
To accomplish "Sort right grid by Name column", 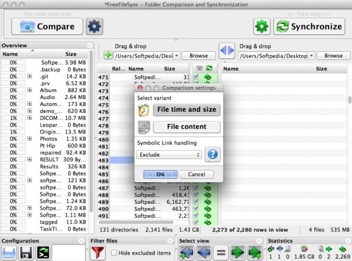I will click(x=268, y=69).
